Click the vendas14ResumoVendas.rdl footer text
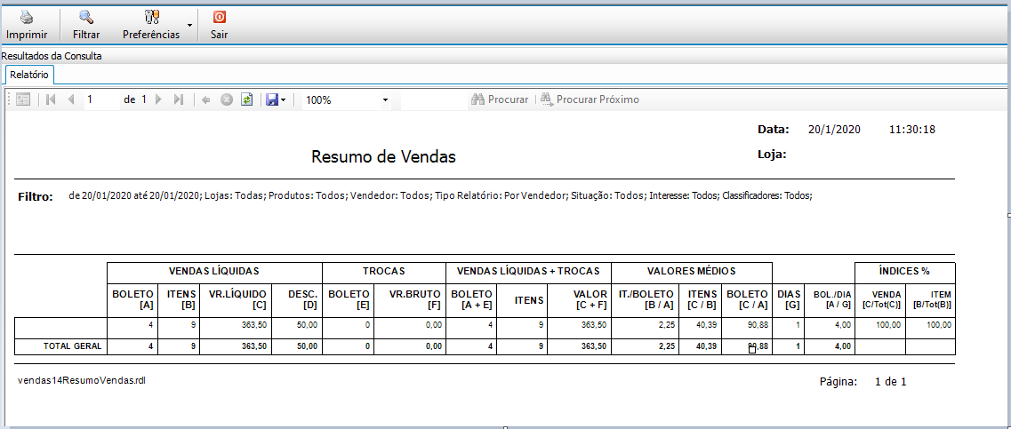 point(82,381)
